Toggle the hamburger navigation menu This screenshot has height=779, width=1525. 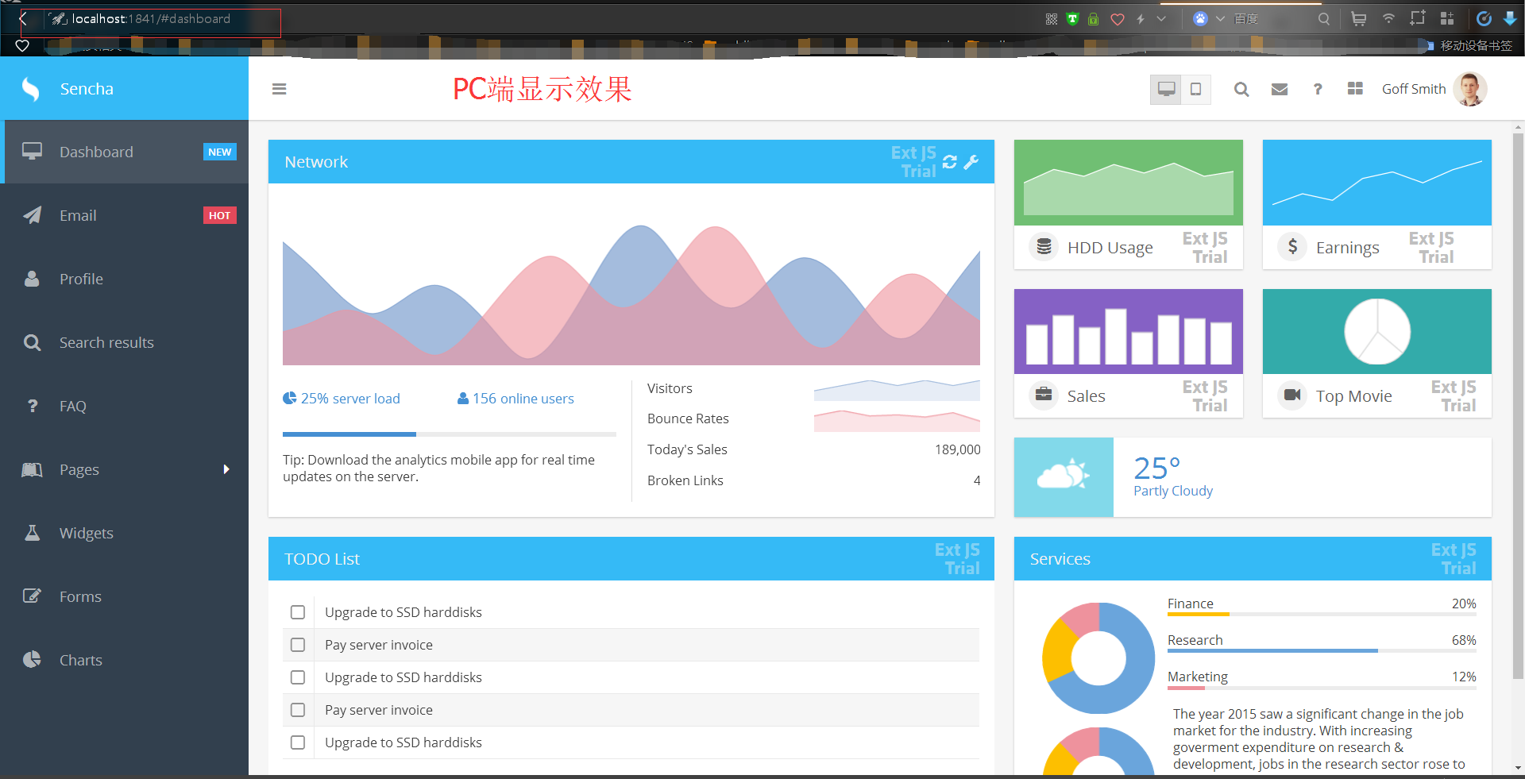click(279, 89)
